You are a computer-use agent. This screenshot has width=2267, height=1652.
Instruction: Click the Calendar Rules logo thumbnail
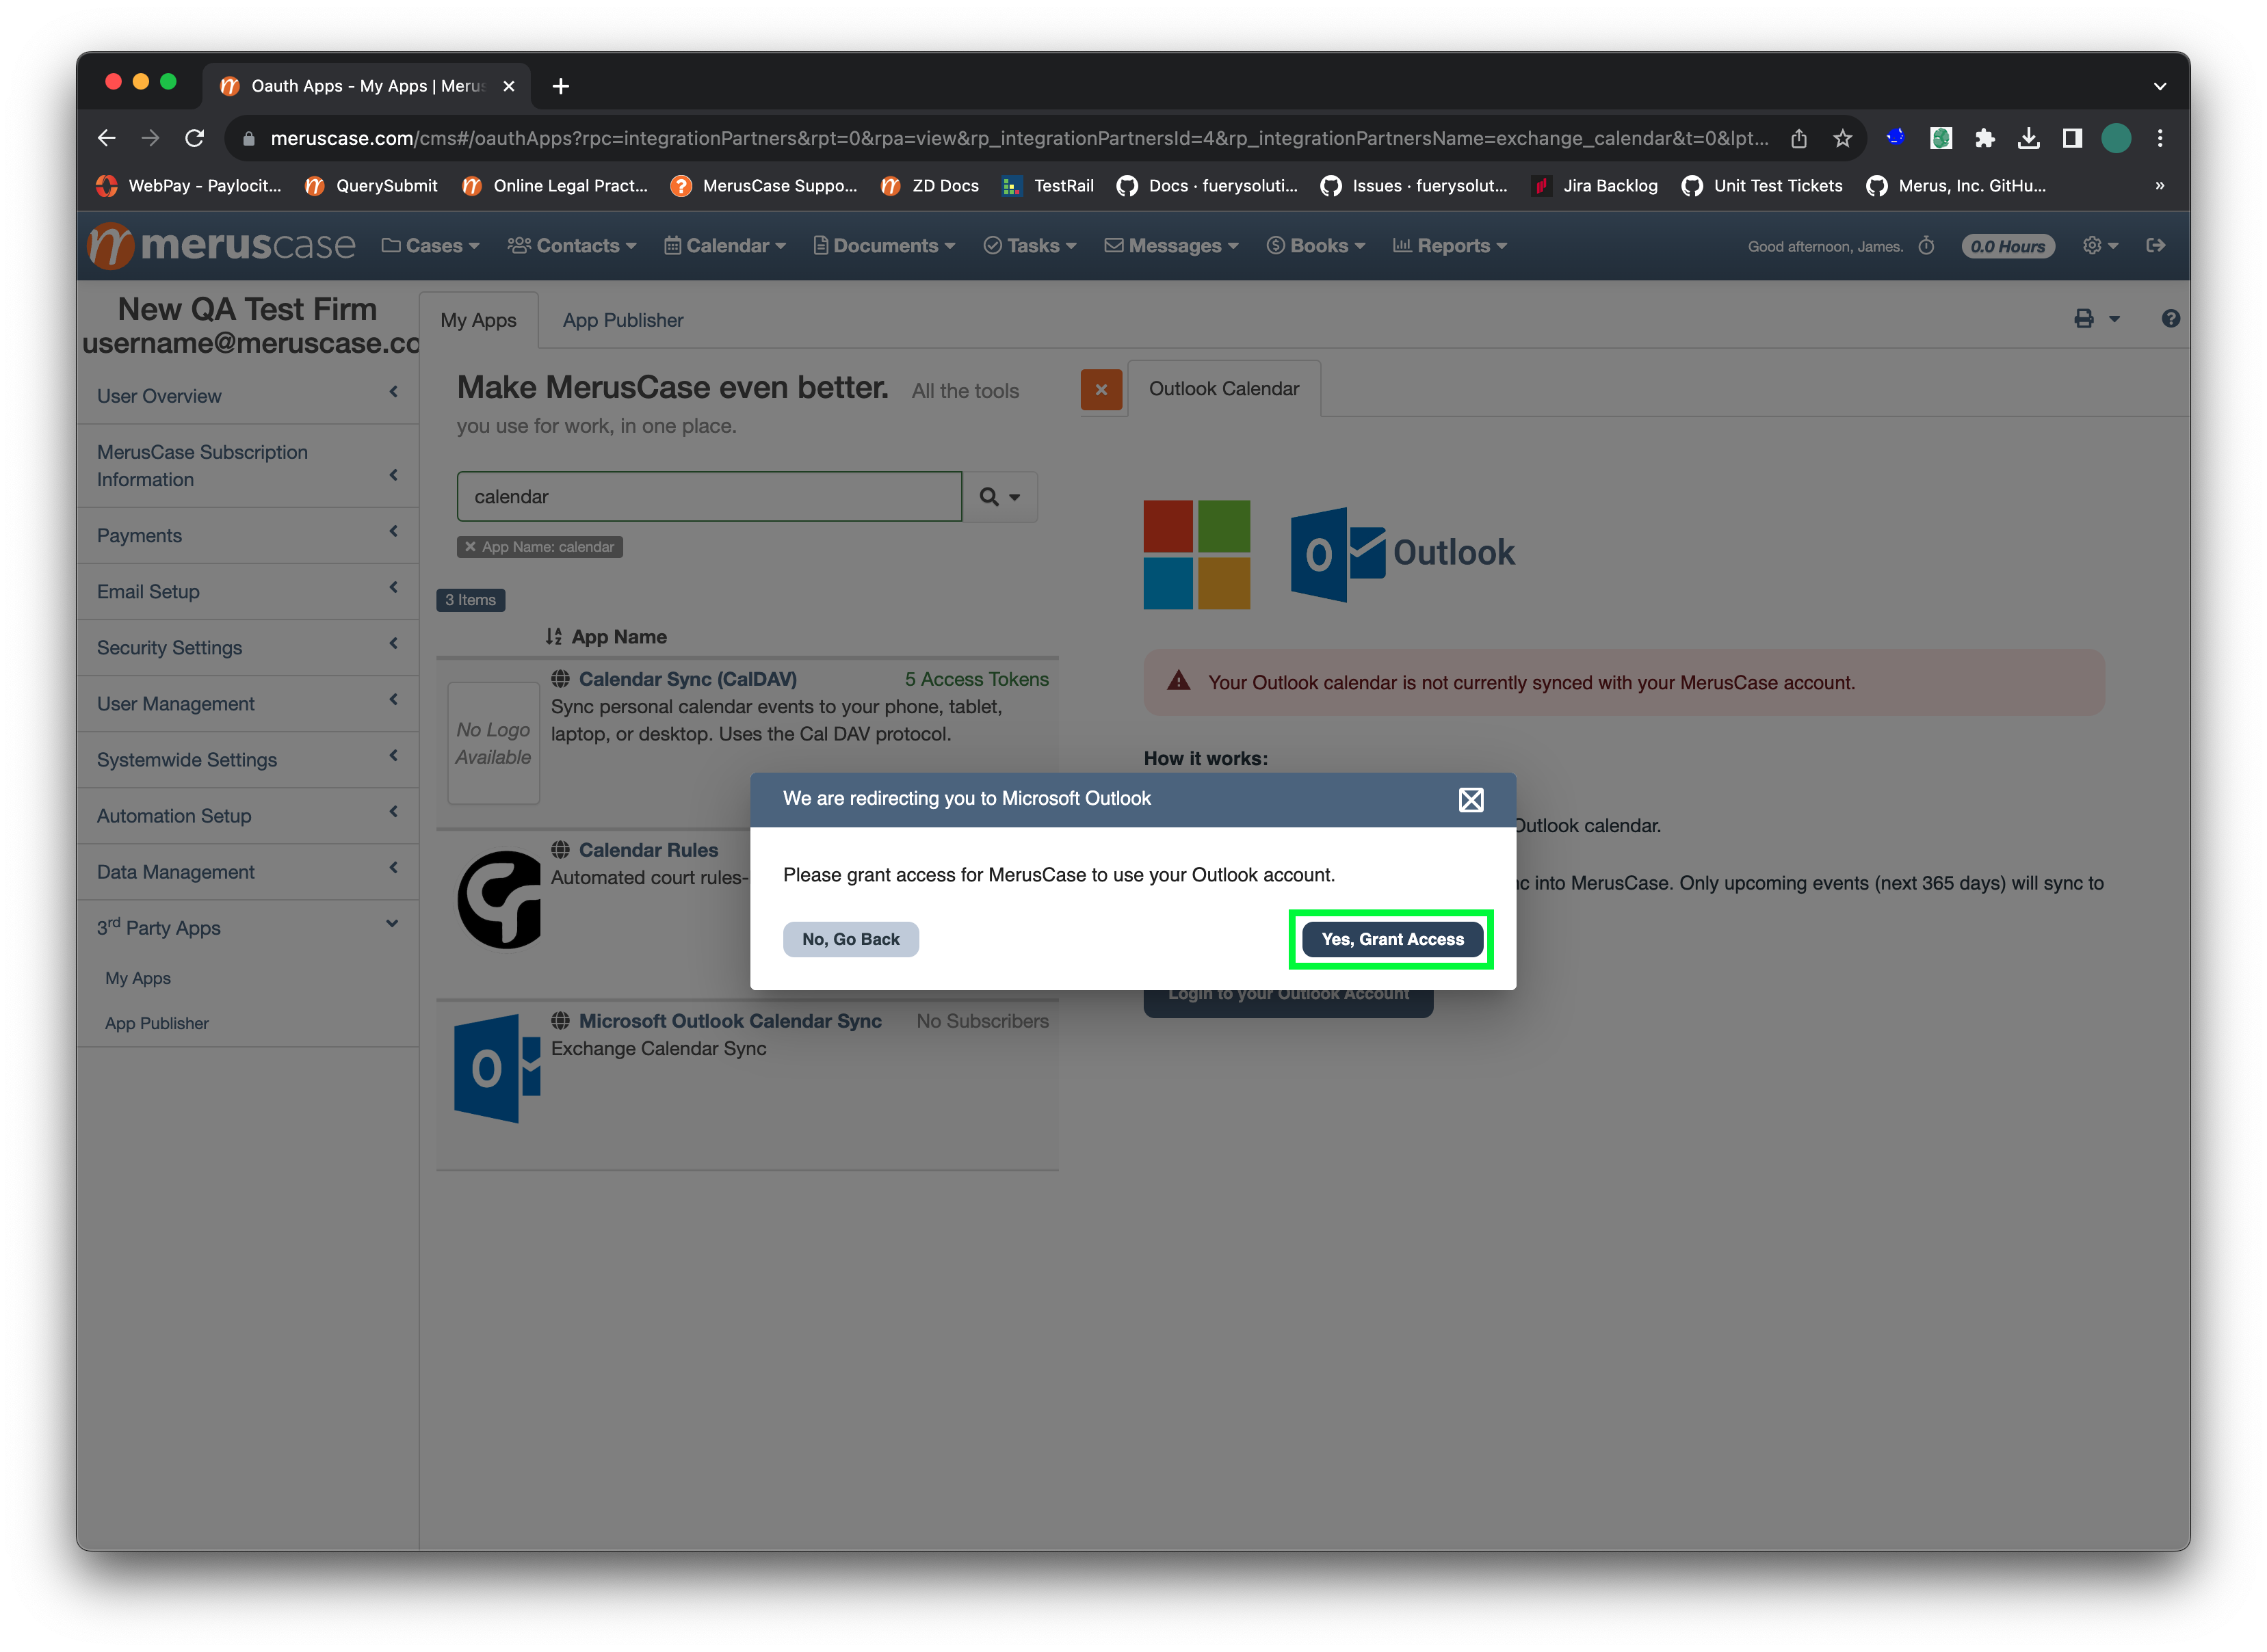[x=499, y=899]
